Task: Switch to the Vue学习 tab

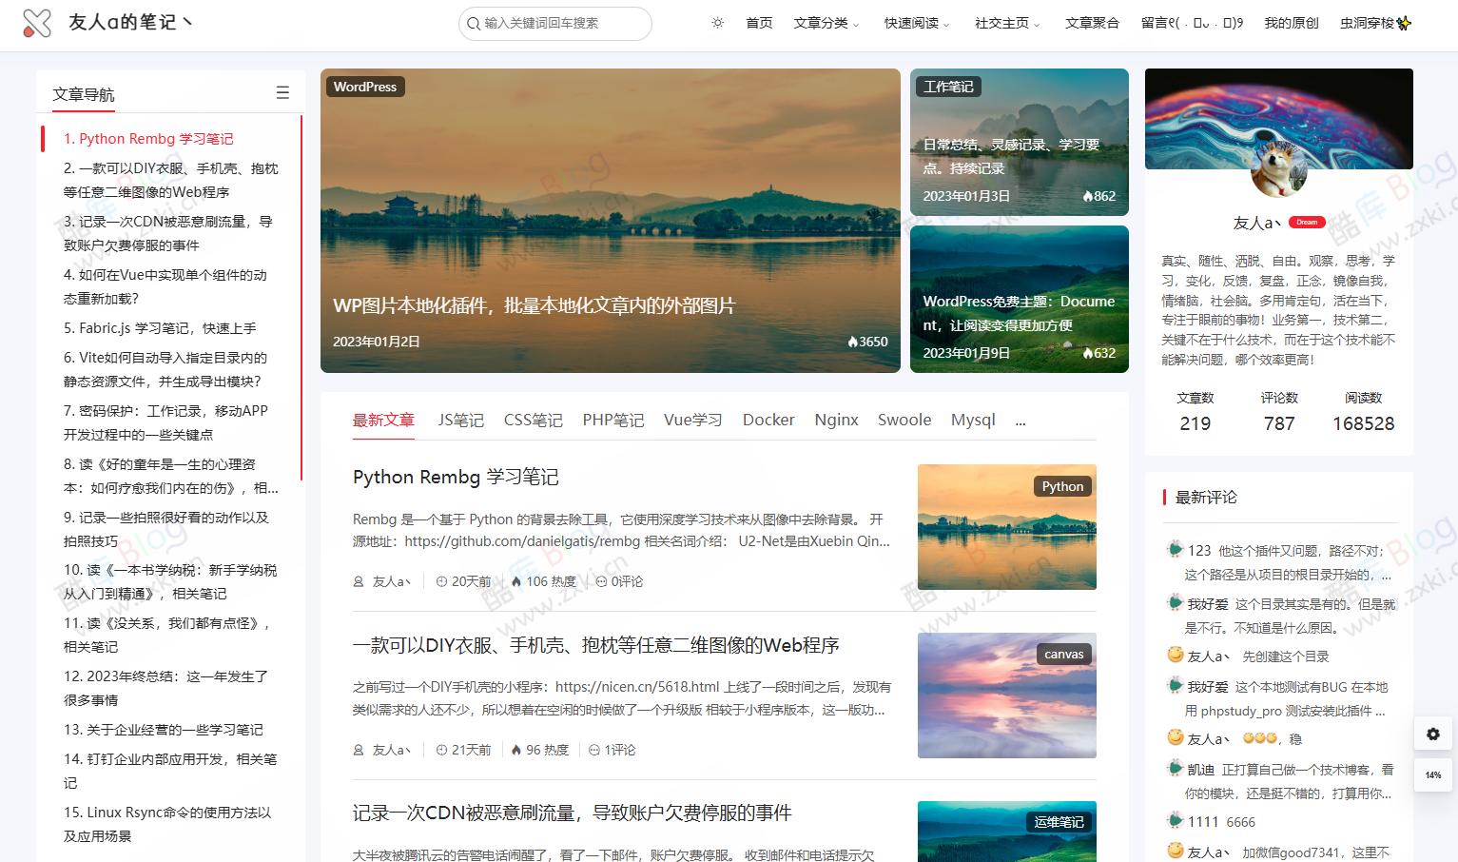Action: [x=692, y=420]
